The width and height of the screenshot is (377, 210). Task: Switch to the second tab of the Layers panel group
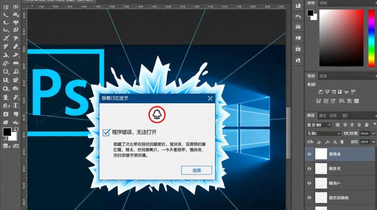(x=323, y=115)
